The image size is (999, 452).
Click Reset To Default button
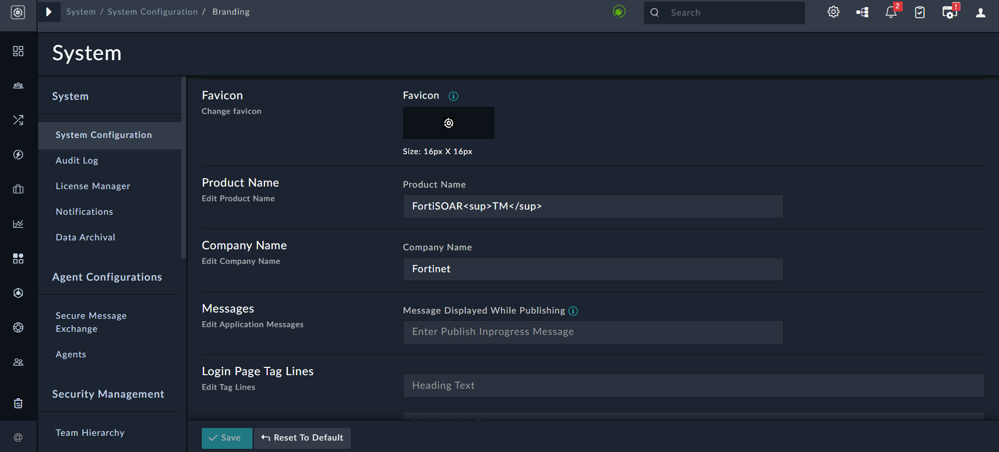point(302,438)
